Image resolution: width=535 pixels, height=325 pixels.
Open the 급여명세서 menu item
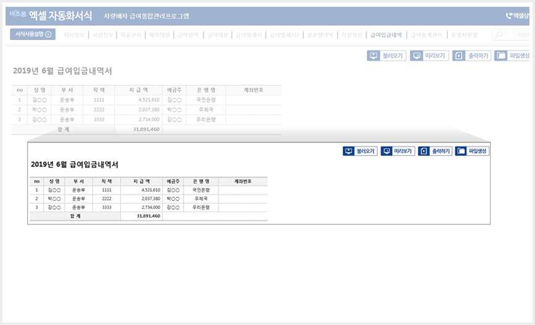249,35
